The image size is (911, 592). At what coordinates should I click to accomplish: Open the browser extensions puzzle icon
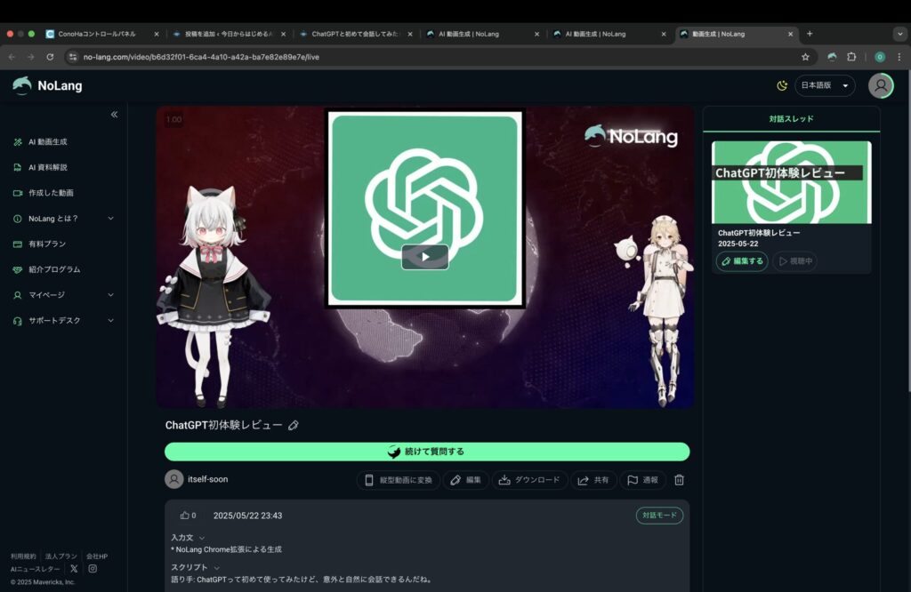pyautogui.click(x=851, y=57)
